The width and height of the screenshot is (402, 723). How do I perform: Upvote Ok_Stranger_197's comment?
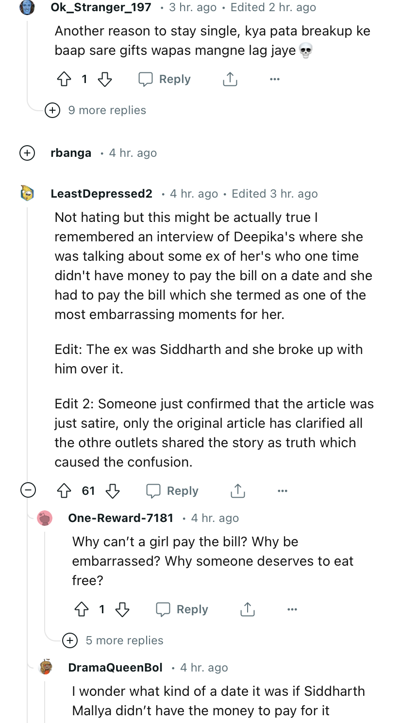click(x=64, y=79)
